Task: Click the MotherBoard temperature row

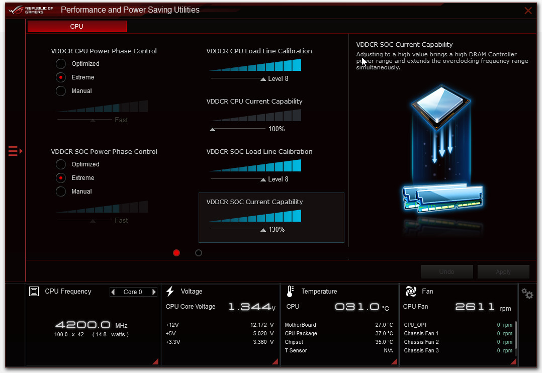Action: tap(339, 325)
